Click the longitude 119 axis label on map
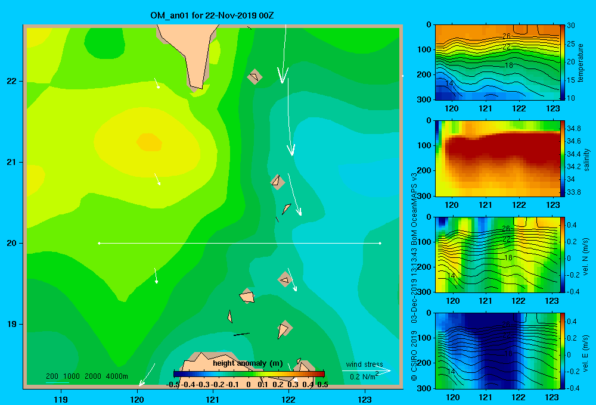Screen dimensions: 596x405 click(x=61, y=399)
